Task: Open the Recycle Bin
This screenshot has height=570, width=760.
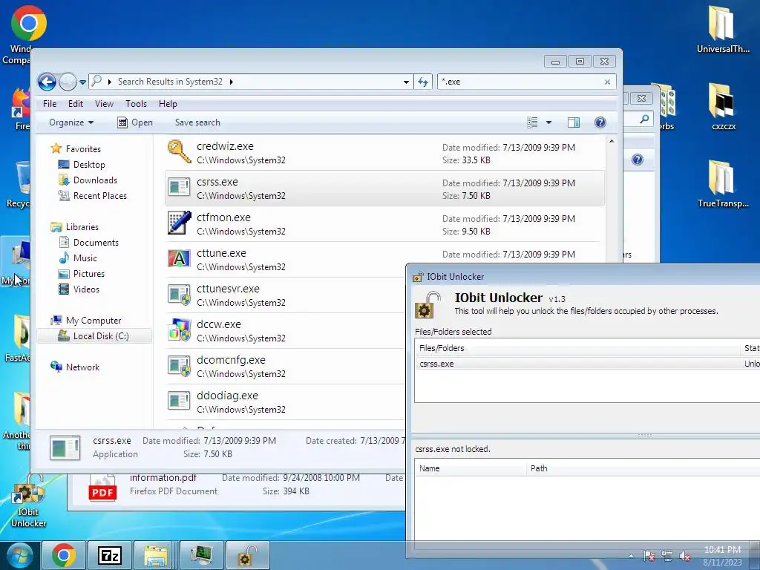Action: tap(19, 184)
